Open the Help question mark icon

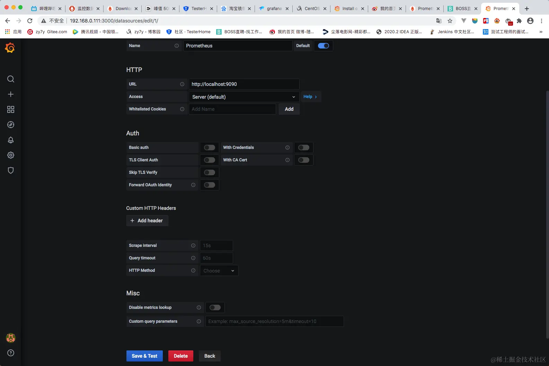coord(11,353)
